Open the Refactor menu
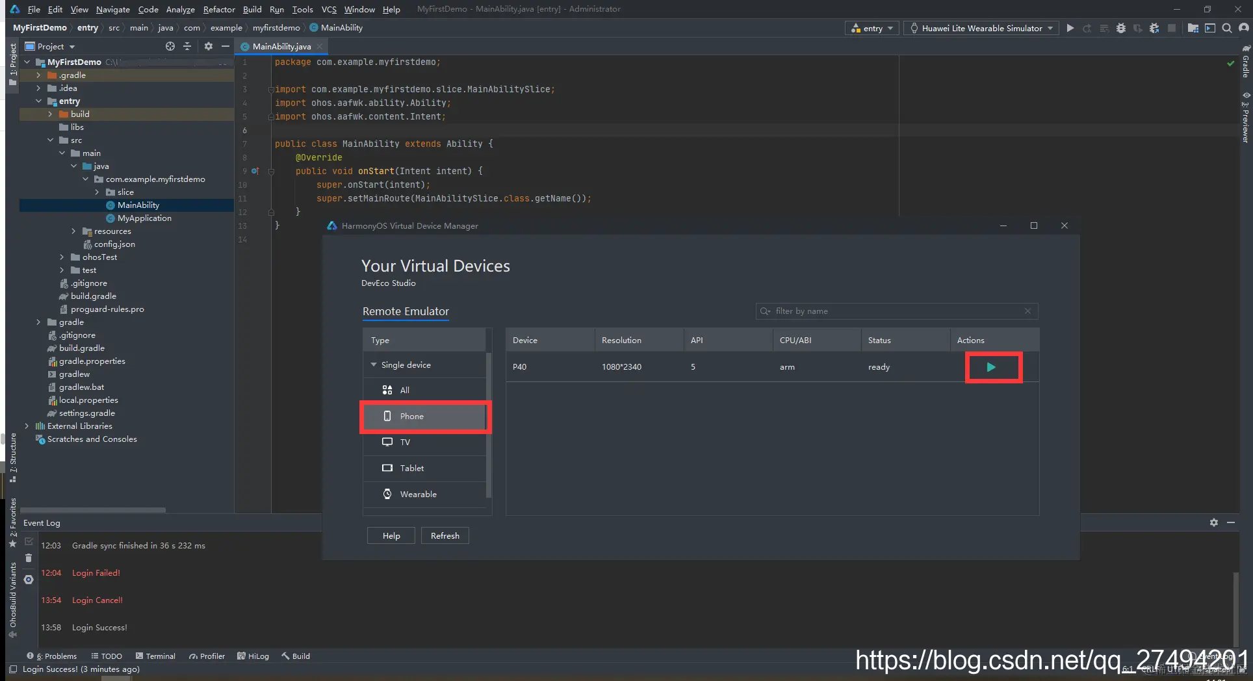Viewport: 1253px width, 681px height. pos(219,9)
